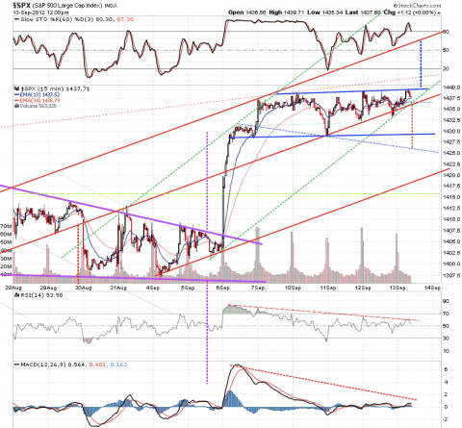This screenshot has width=462, height=428.
Task: Click the 6 level on MACD scale
Action: [x=446, y=369]
